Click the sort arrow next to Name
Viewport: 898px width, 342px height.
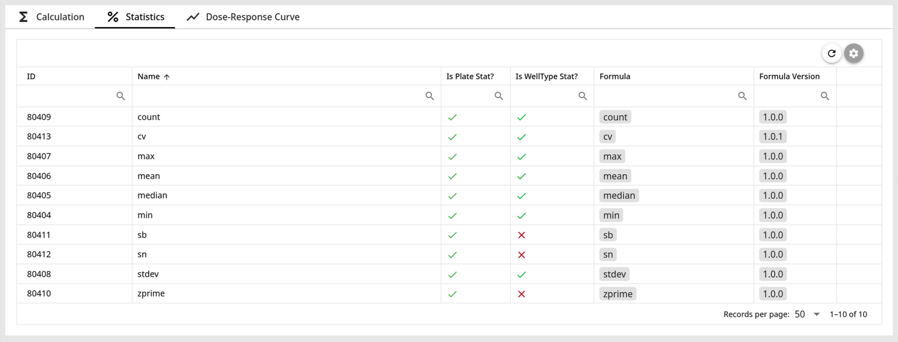pyautogui.click(x=167, y=77)
